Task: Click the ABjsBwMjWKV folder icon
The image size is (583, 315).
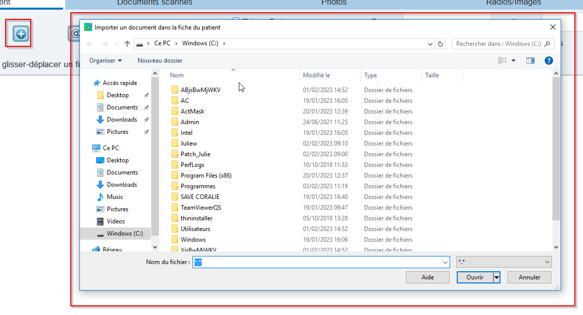Action: pos(175,90)
